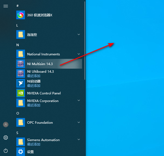The height and width of the screenshot is (156, 164).
Task: Click the NI启动器 launcher icon
Action: tap(21, 83)
